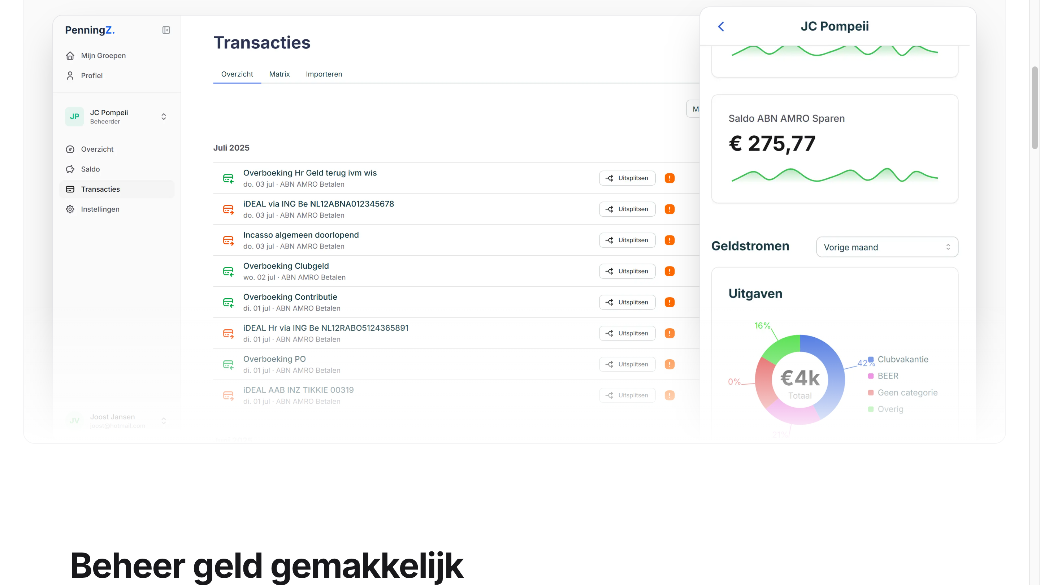Open Overzicht in group sidebar
Screen dimensions: 1040x585
pos(97,149)
